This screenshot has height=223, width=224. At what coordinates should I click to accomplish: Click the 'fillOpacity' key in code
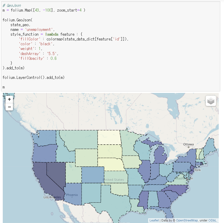(x=32, y=59)
